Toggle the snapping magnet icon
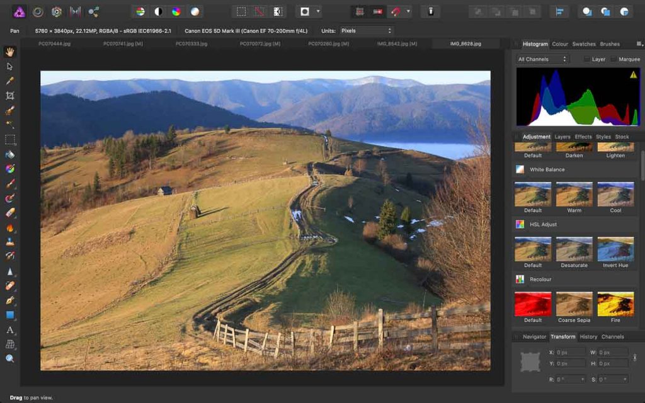This screenshot has width=645, height=403. (x=395, y=11)
